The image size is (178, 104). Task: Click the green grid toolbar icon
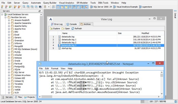click(10, 7)
